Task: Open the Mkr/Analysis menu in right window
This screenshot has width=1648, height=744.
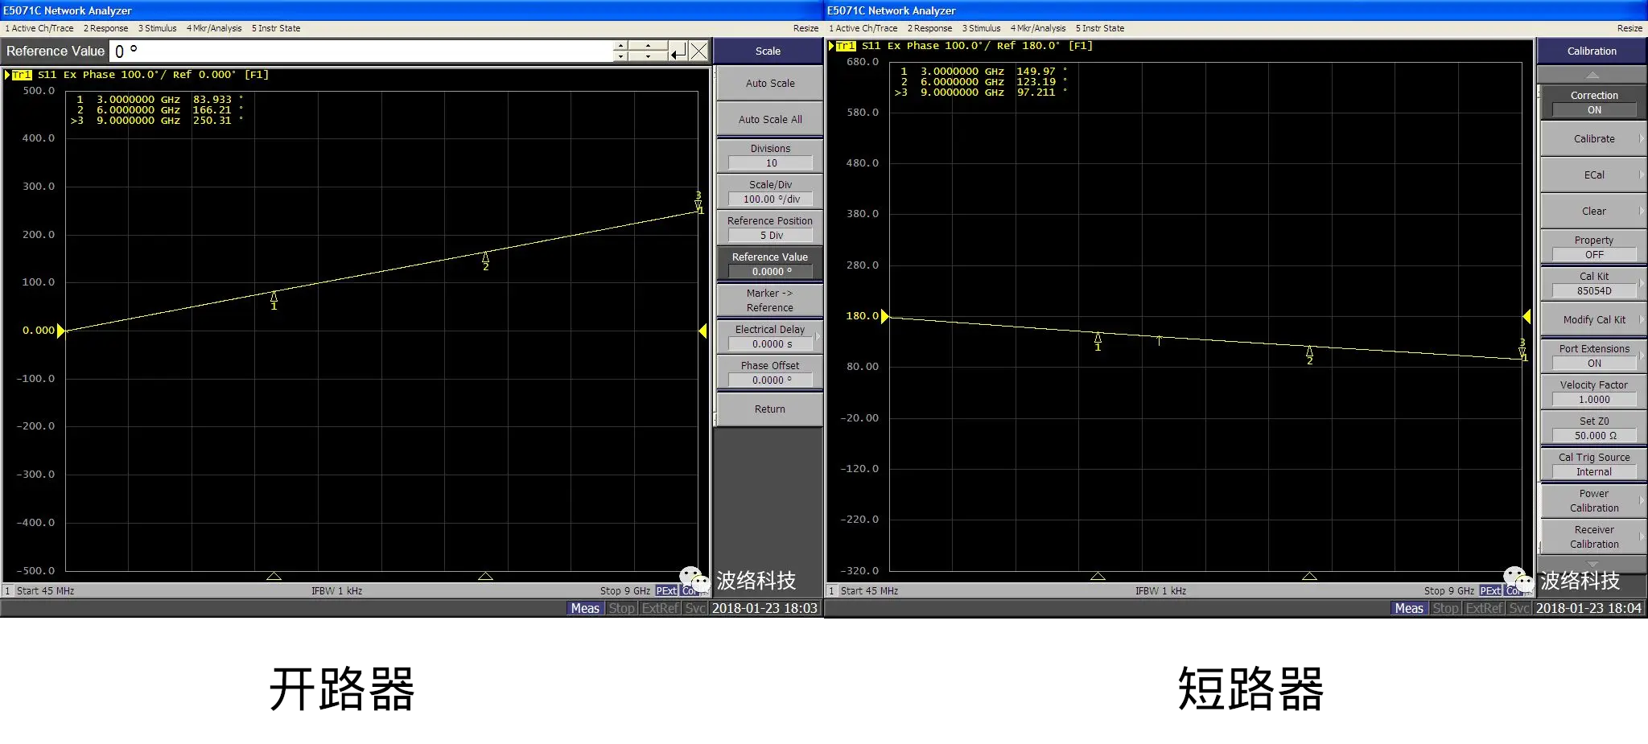Action: [x=1037, y=28]
